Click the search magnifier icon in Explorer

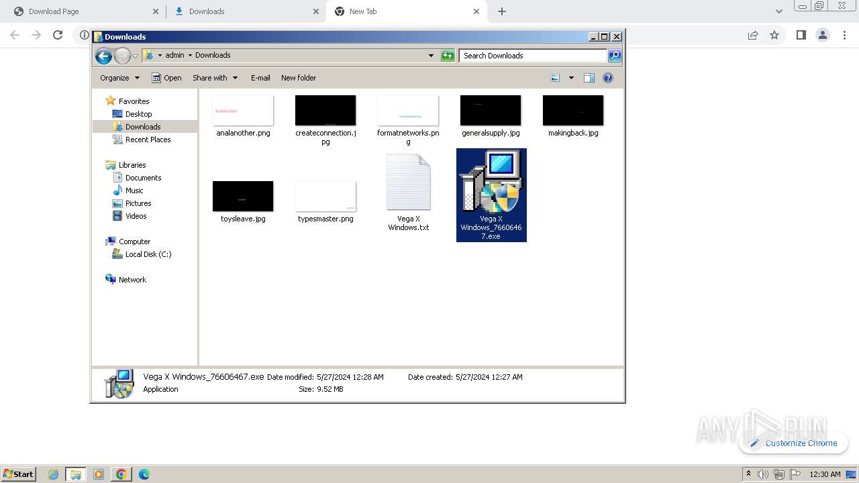(615, 56)
